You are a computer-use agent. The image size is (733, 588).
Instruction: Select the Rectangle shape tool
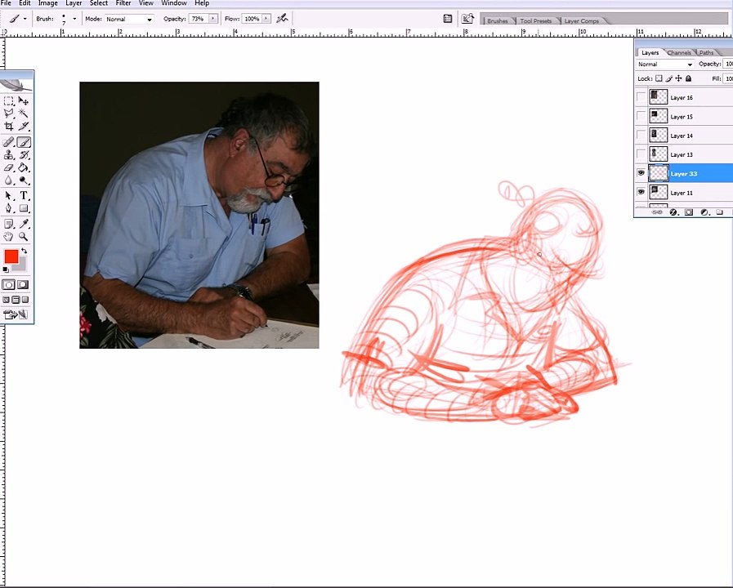24,208
